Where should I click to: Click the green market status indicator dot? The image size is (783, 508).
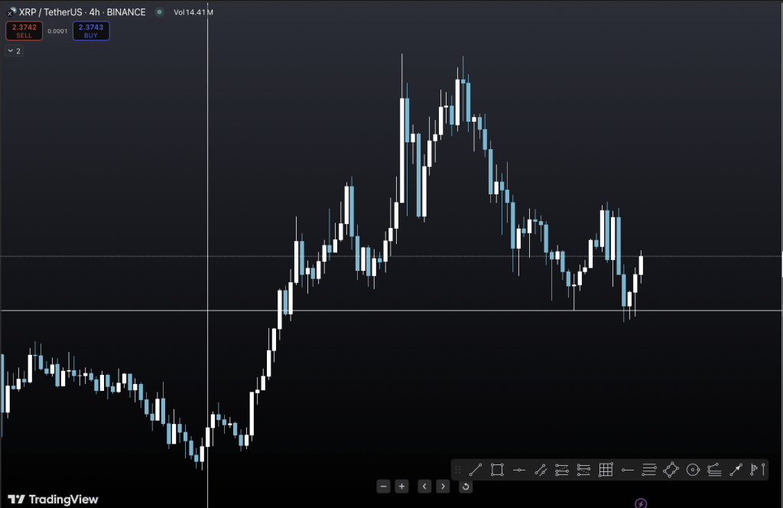pyautogui.click(x=159, y=12)
